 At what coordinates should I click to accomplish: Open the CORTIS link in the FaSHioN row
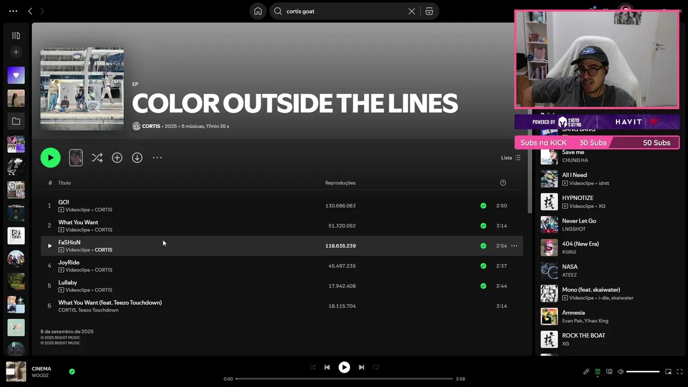point(103,250)
